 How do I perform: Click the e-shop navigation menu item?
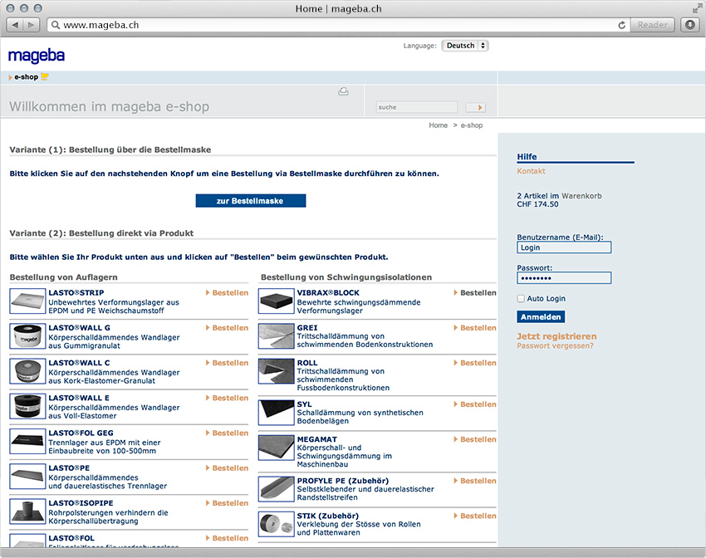click(26, 77)
